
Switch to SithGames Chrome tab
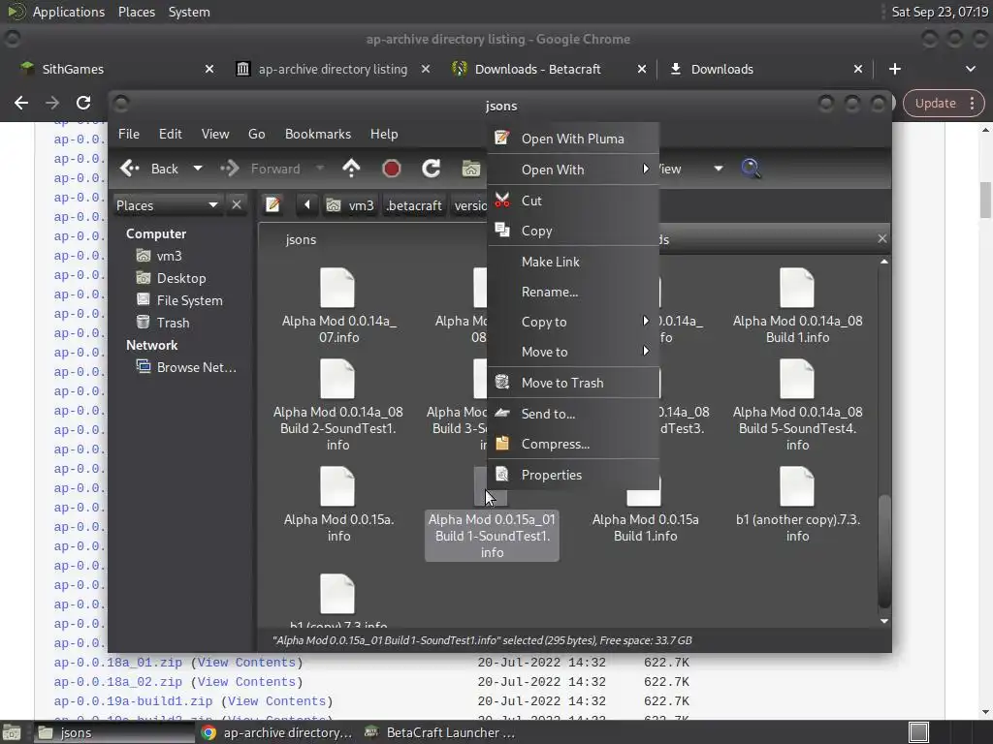pos(117,69)
